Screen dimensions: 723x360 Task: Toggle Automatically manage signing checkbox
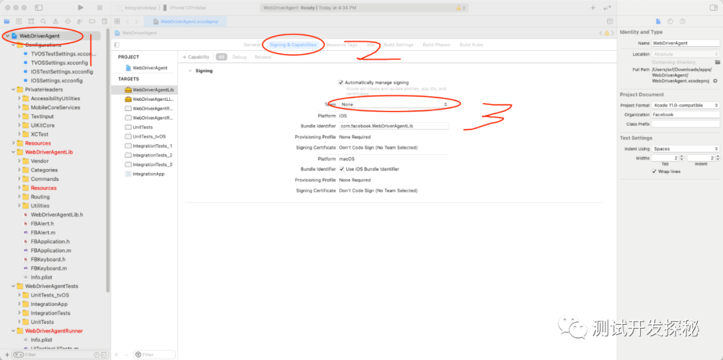click(x=341, y=82)
